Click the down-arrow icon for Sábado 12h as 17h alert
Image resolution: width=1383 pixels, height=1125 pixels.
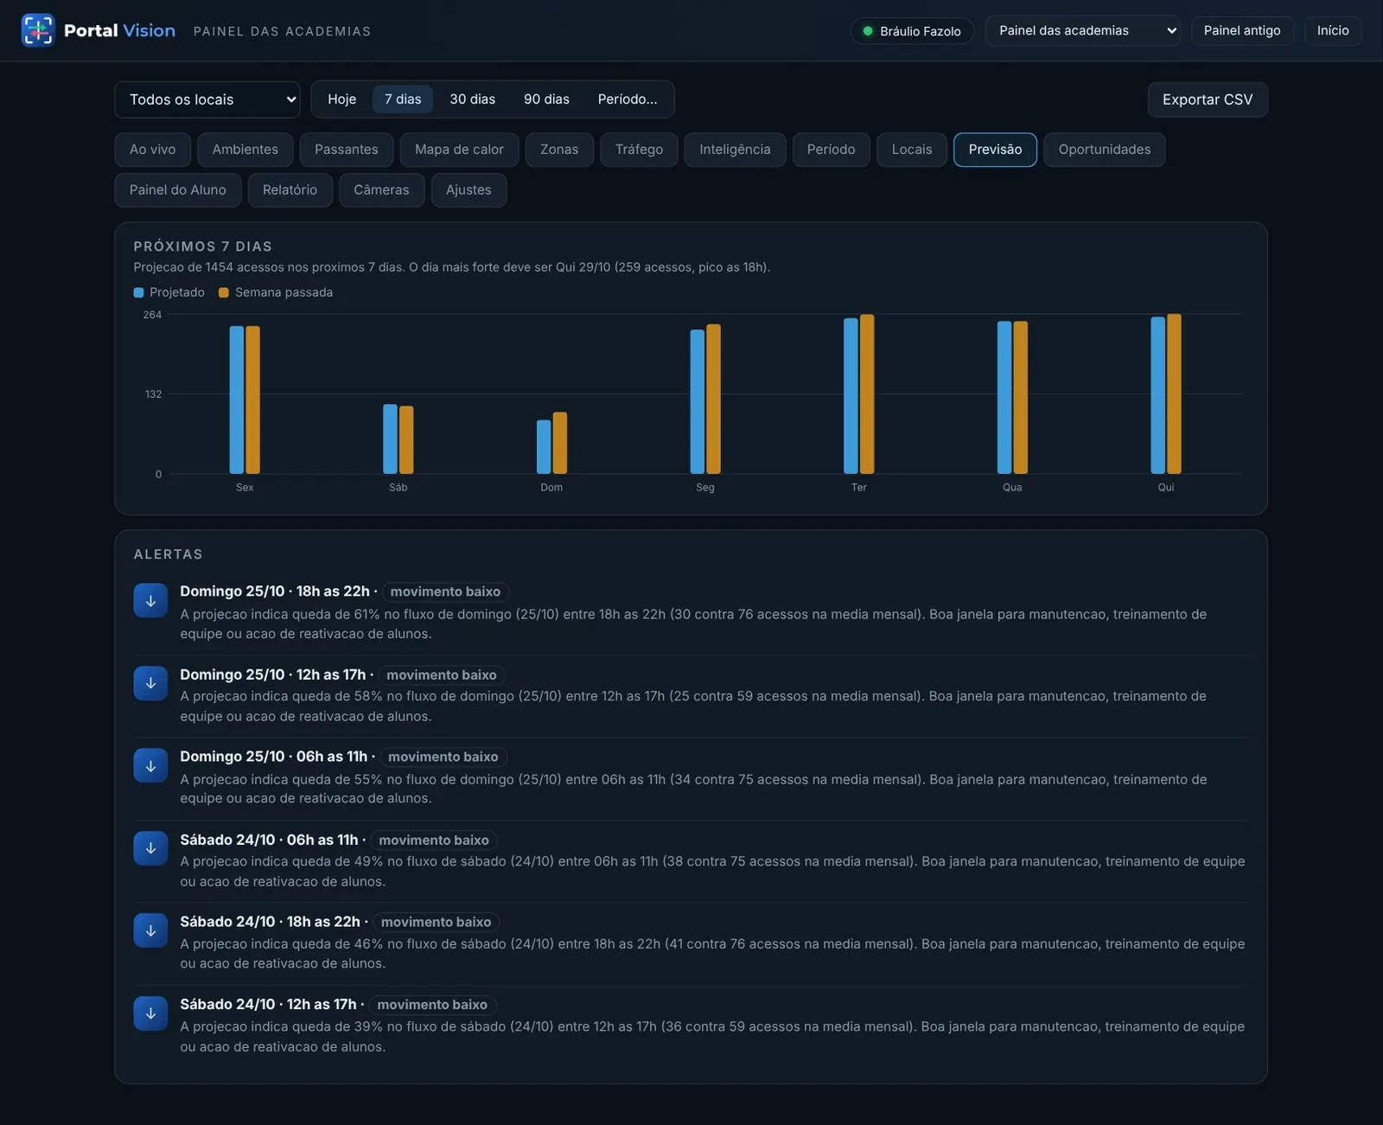[x=150, y=1013]
